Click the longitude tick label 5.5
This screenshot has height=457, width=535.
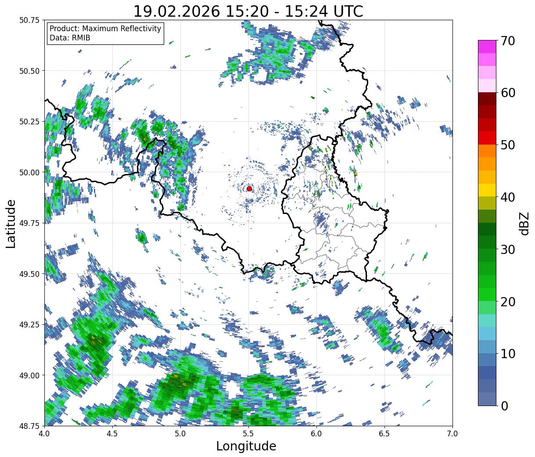(x=248, y=433)
